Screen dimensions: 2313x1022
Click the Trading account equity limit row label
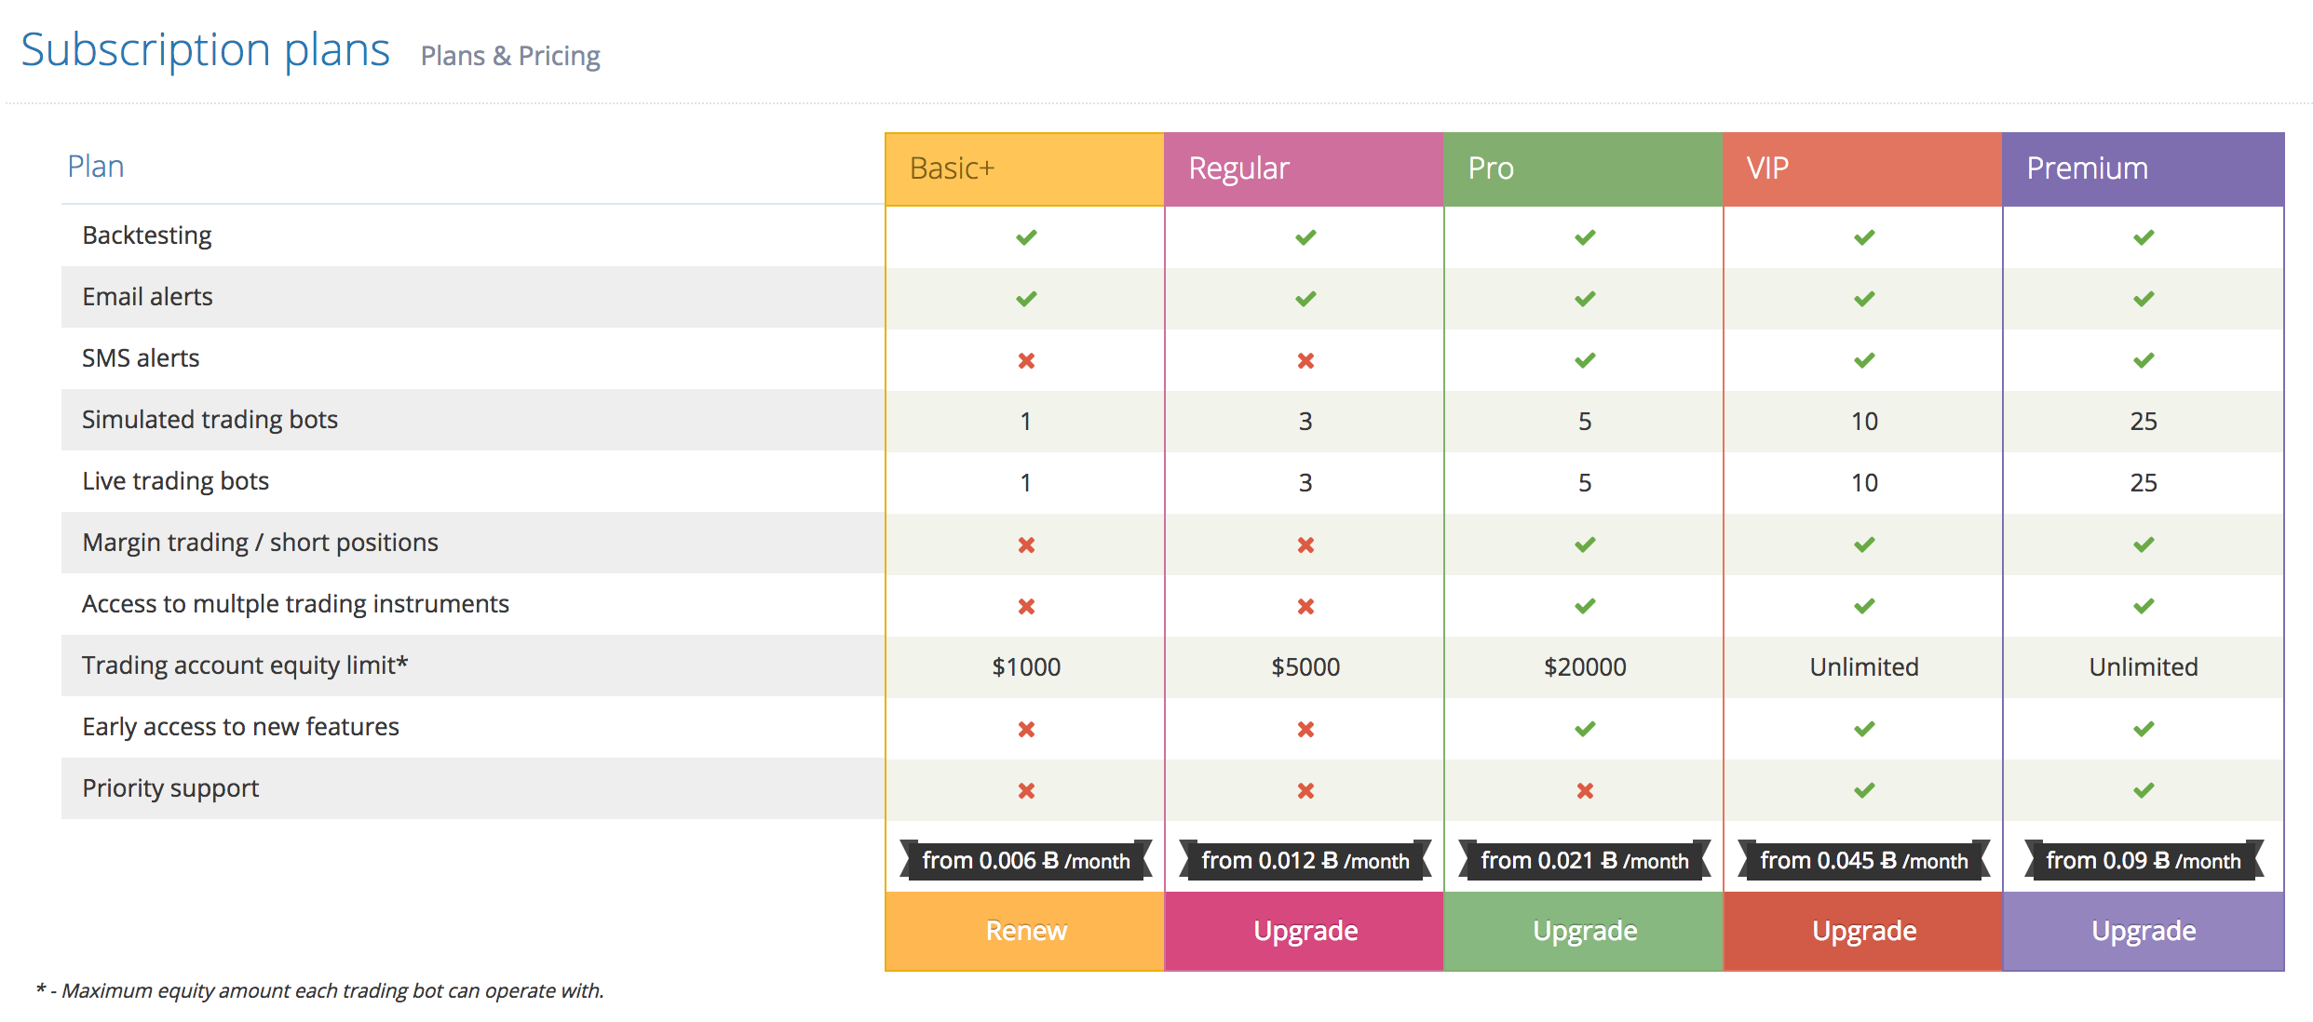(245, 666)
